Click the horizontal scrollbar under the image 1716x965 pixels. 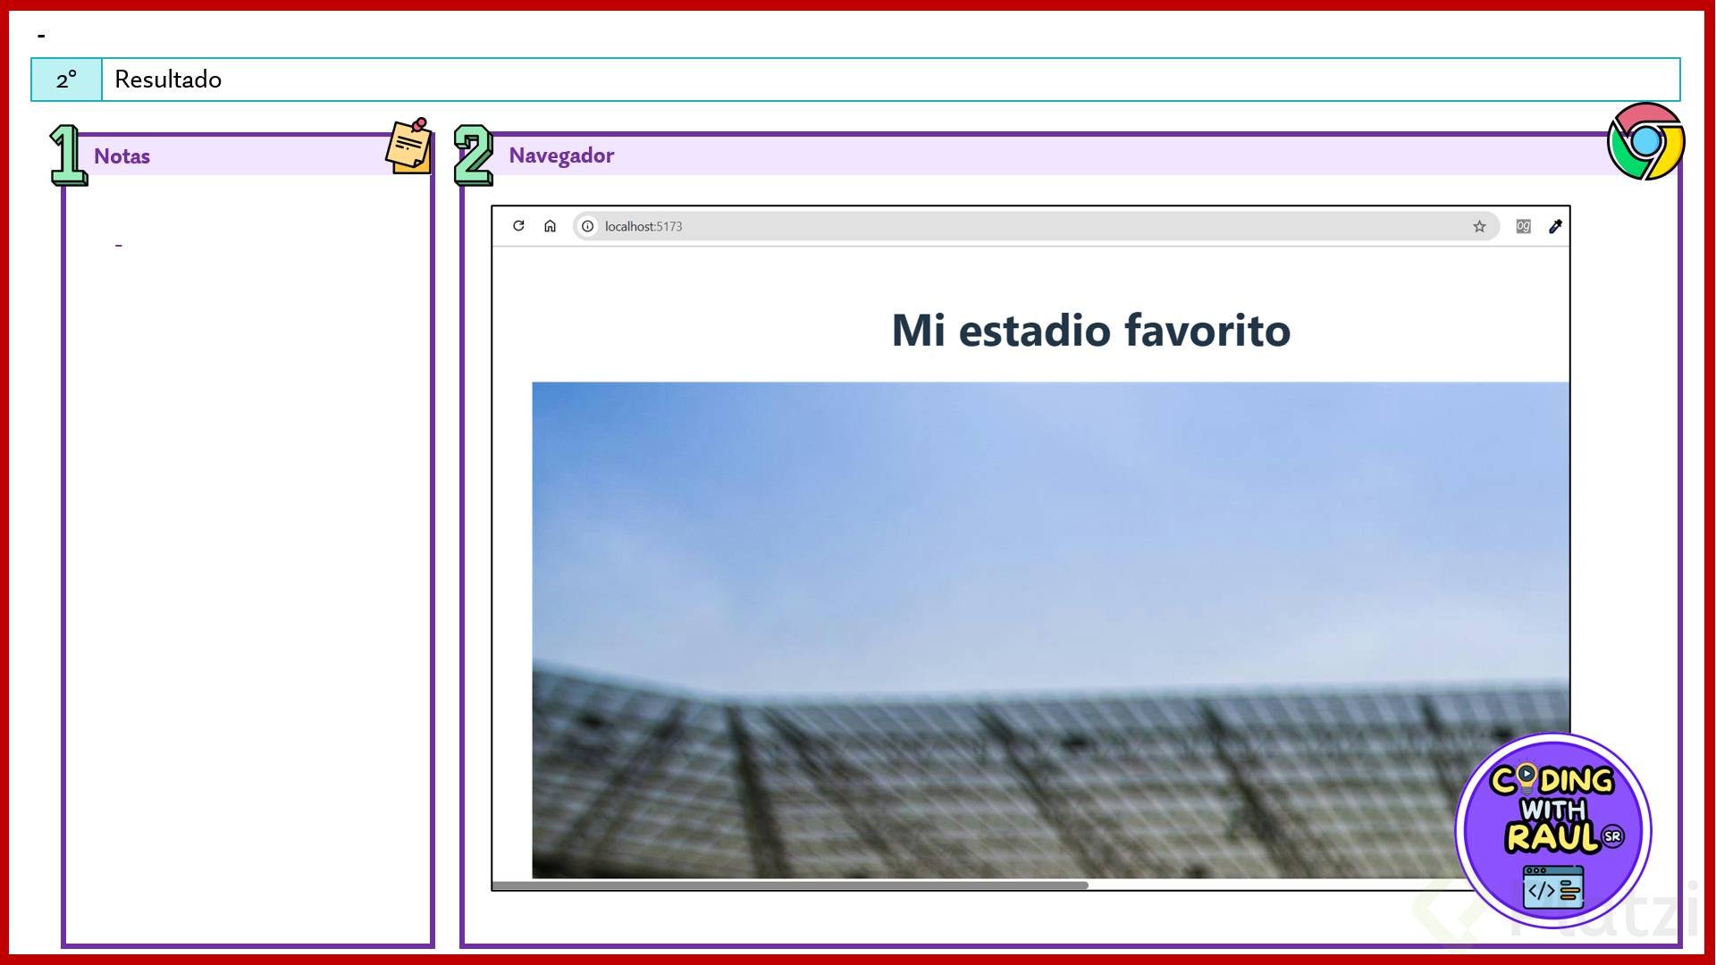pyautogui.click(x=790, y=885)
